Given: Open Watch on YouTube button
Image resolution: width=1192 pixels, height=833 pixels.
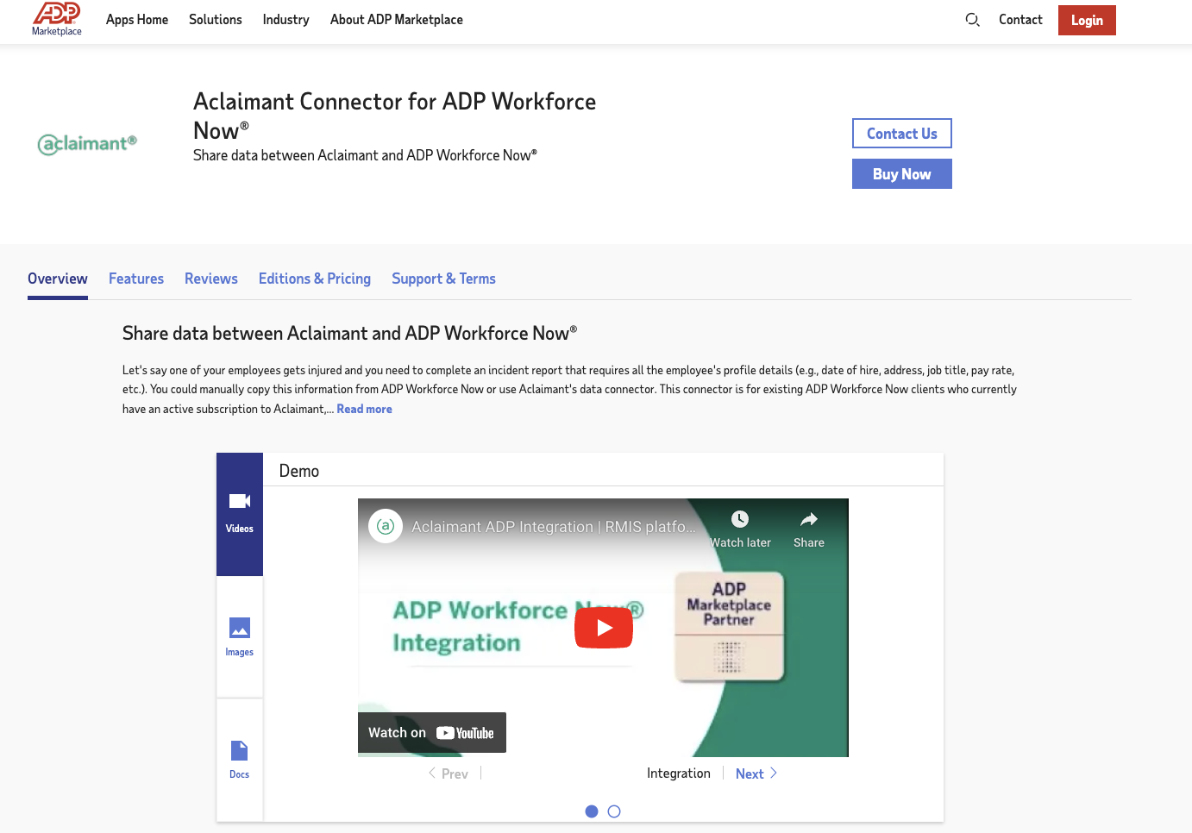Looking at the screenshot, I should point(432,733).
